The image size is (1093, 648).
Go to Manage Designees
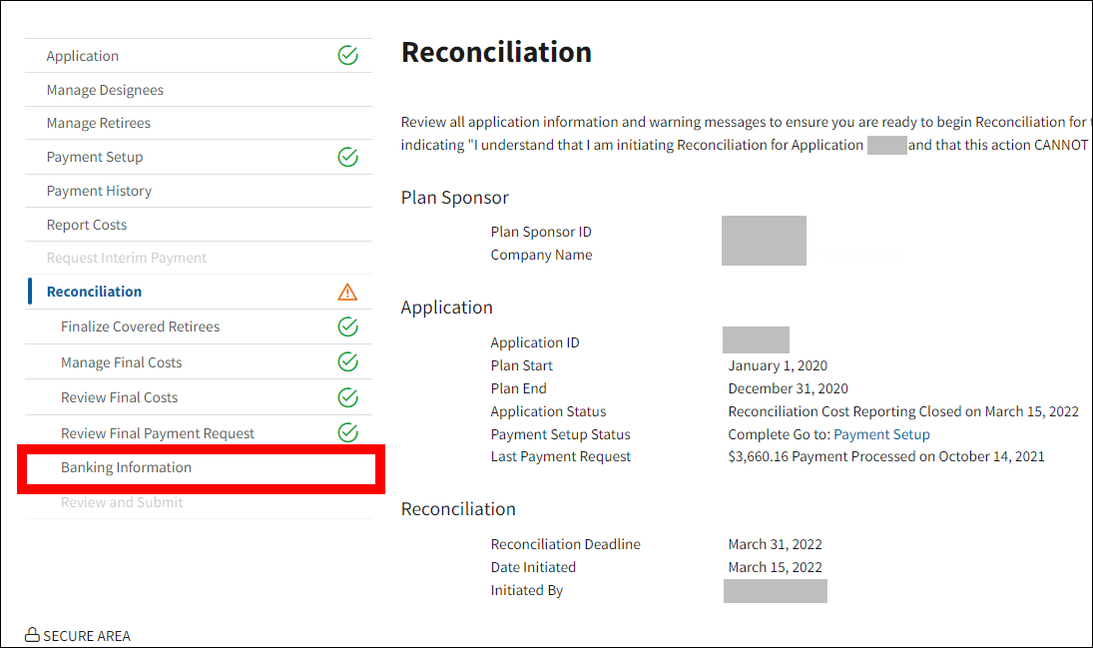click(105, 90)
